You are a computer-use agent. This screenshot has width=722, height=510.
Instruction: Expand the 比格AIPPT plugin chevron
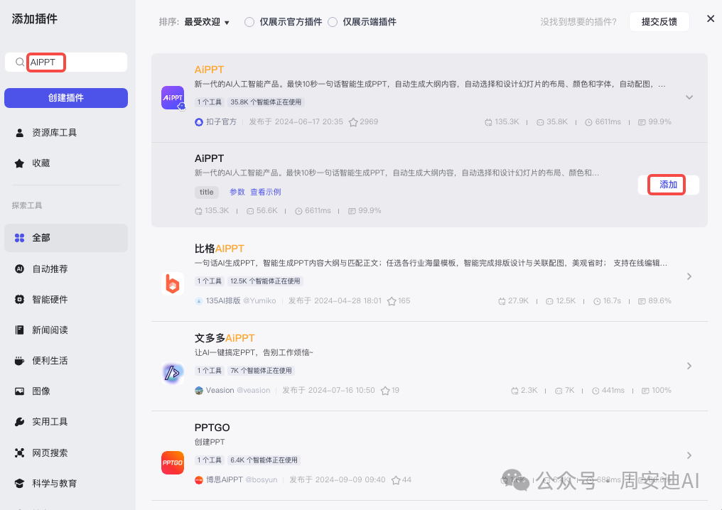click(689, 276)
